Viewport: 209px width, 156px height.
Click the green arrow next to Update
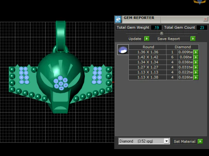(147, 39)
